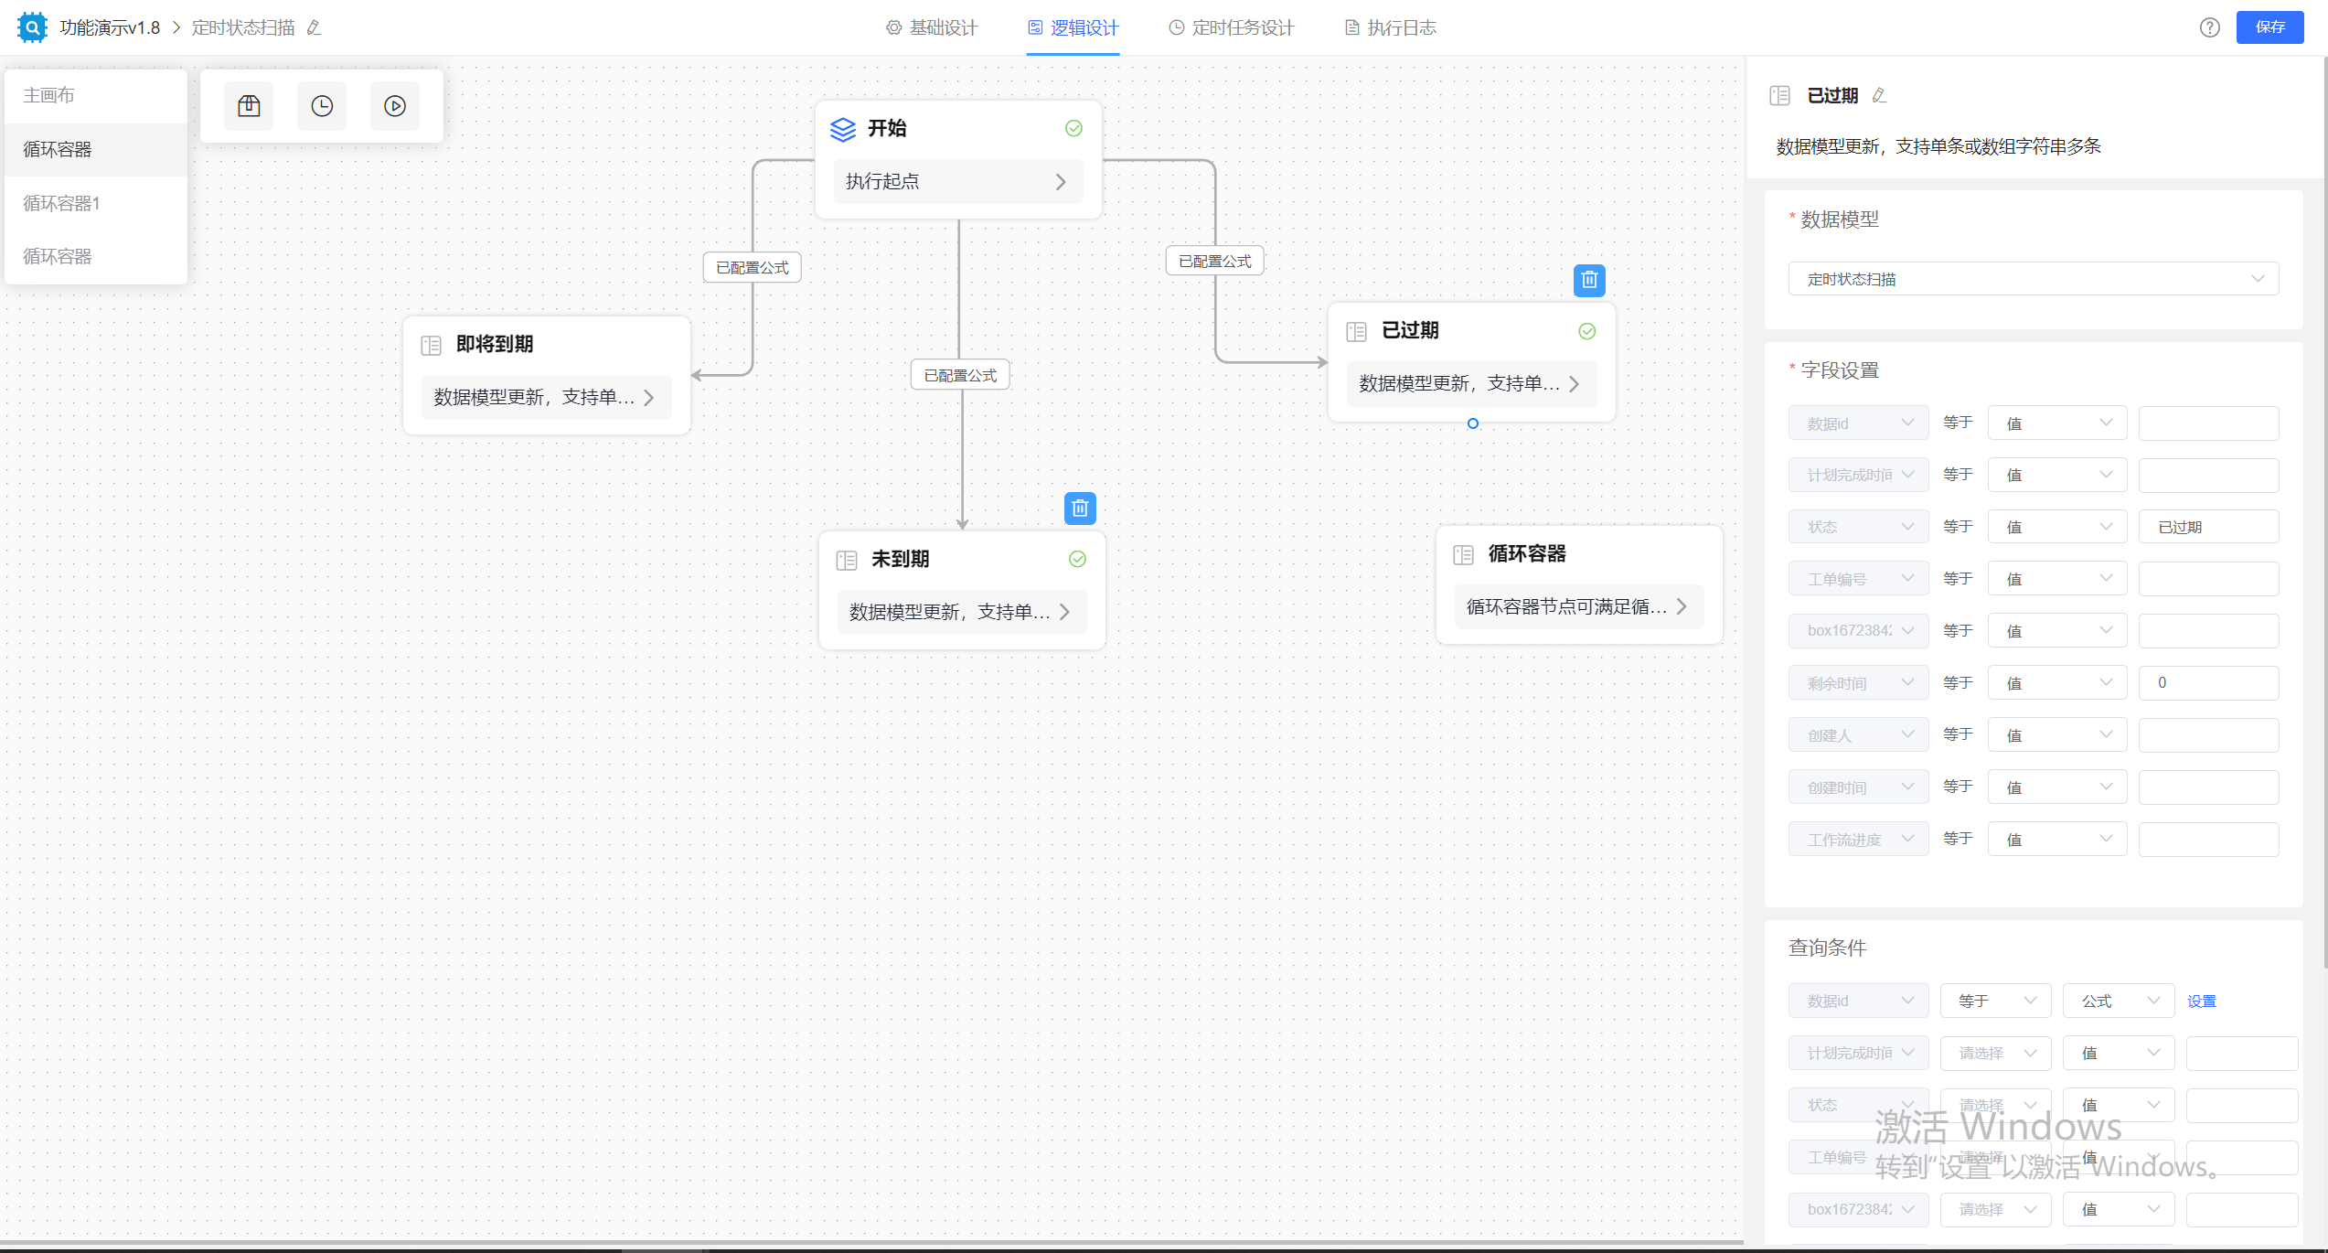The height and width of the screenshot is (1253, 2328).
Task: Click the app gear logo icon
Action: coord(32,27)
